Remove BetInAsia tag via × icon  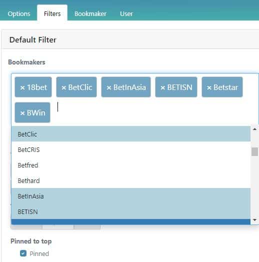click(109, 87)
